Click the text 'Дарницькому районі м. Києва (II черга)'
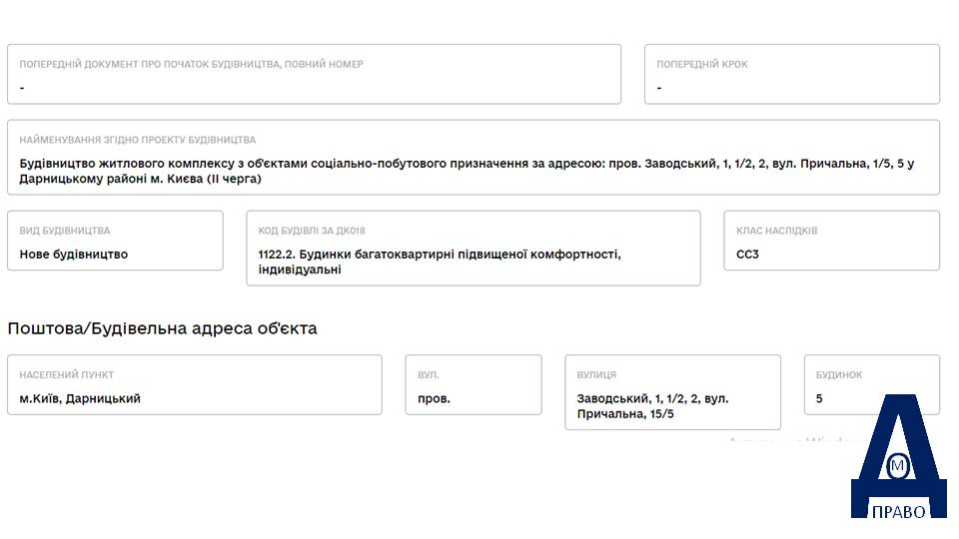 click(x=140, y=179)
